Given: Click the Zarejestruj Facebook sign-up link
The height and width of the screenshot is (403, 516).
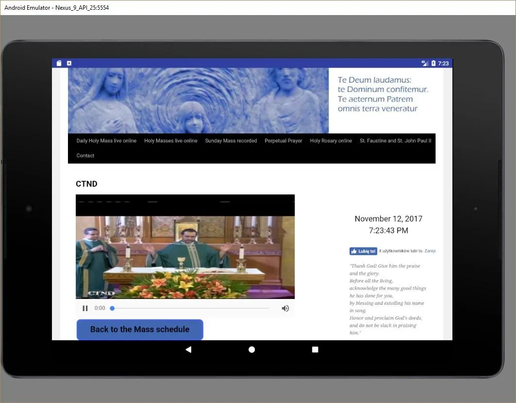Looking at the screenshot, I should click(x=430, y=251).
